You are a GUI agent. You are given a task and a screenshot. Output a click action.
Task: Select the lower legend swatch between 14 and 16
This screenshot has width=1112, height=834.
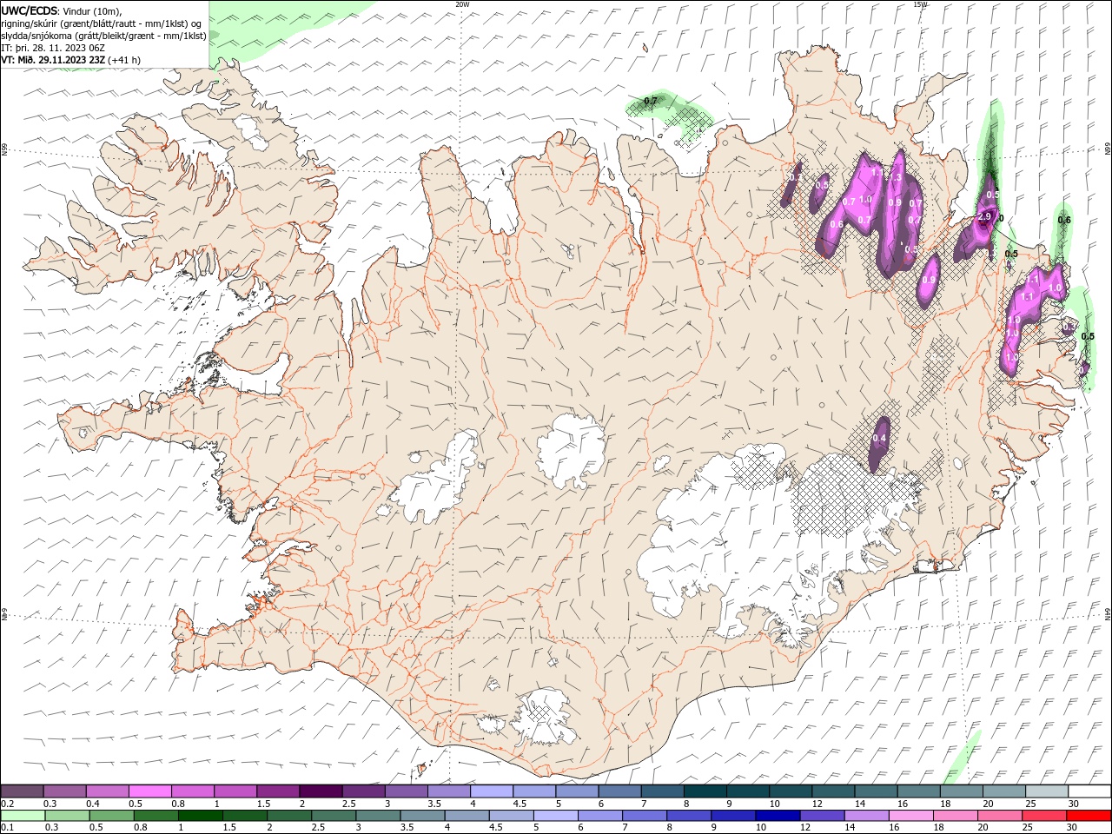tap(865, 816)
